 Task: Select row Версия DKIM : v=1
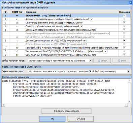click(66, 16)
